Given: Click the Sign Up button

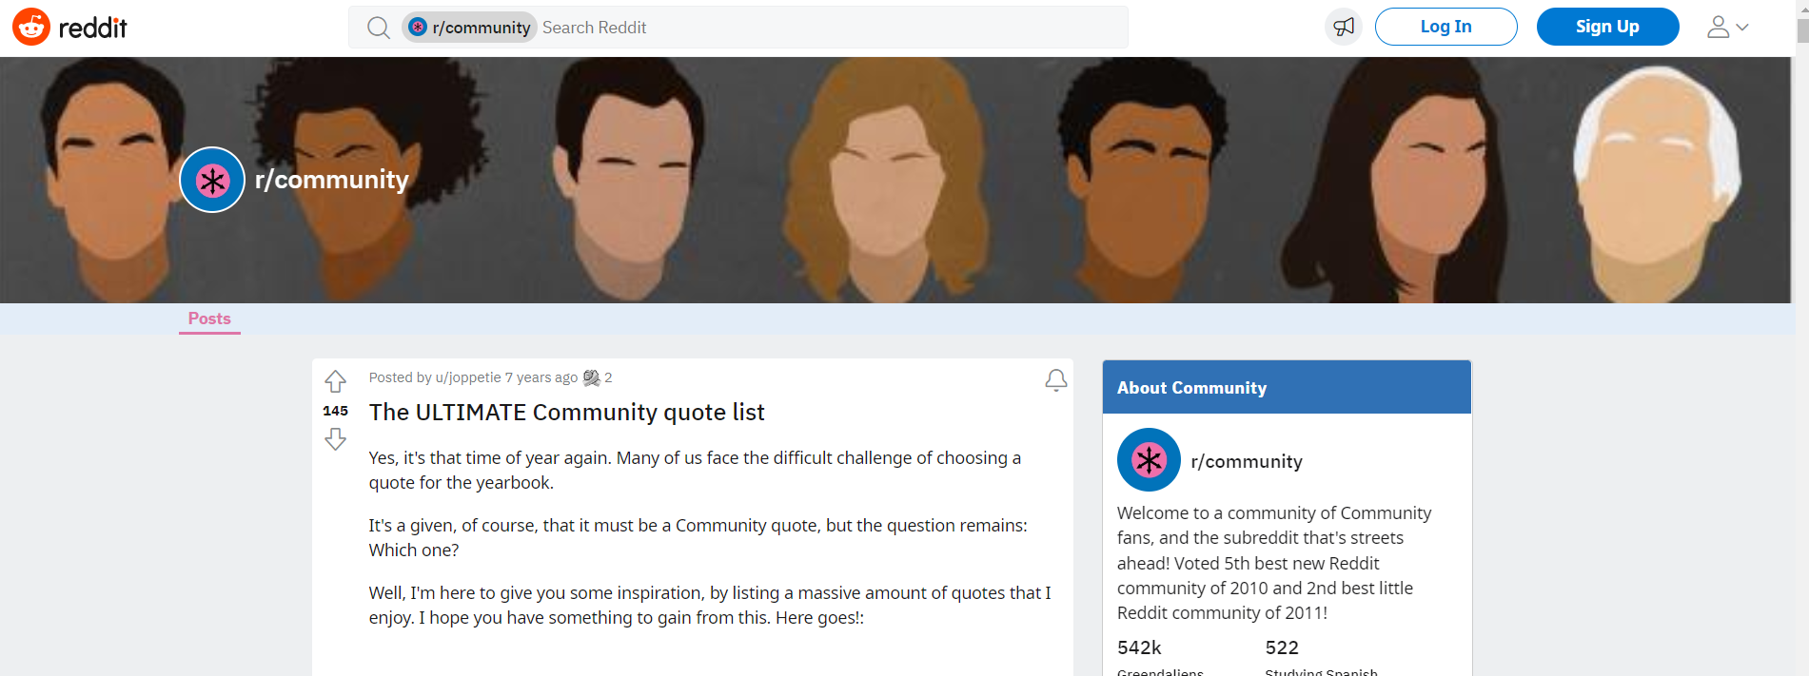Looking at the screenshot, I should 1607,27.
